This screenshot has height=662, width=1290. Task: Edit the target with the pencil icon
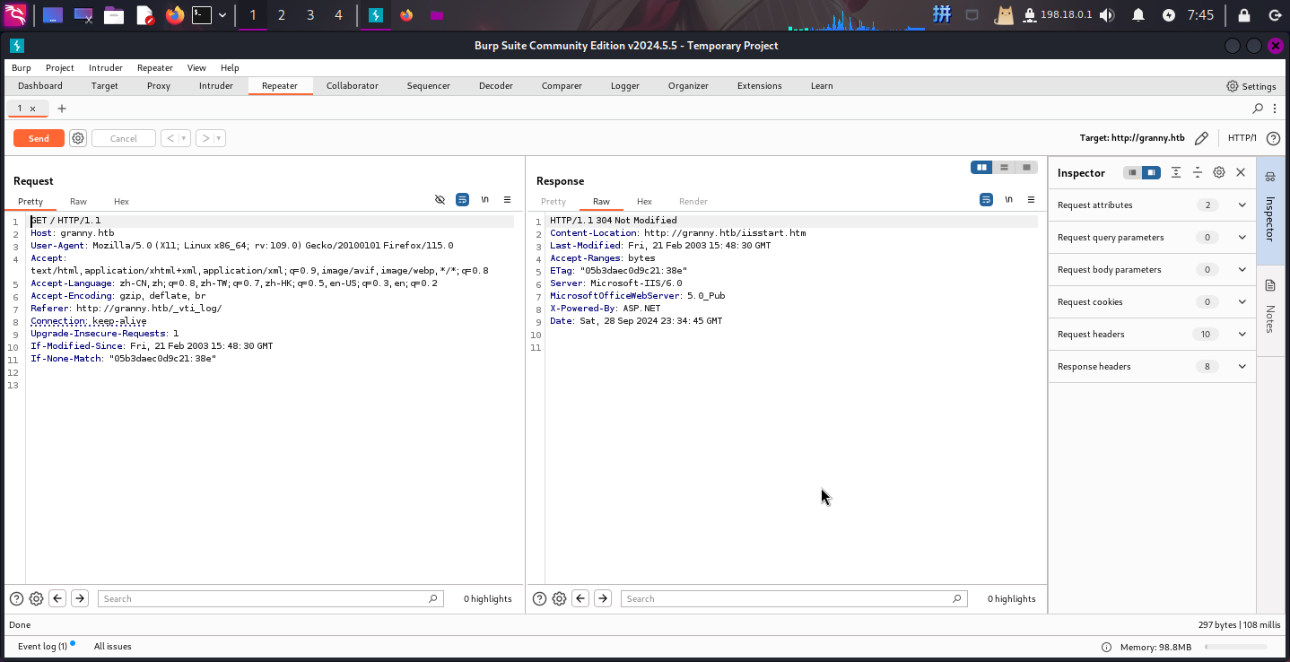click(1202, 138)
